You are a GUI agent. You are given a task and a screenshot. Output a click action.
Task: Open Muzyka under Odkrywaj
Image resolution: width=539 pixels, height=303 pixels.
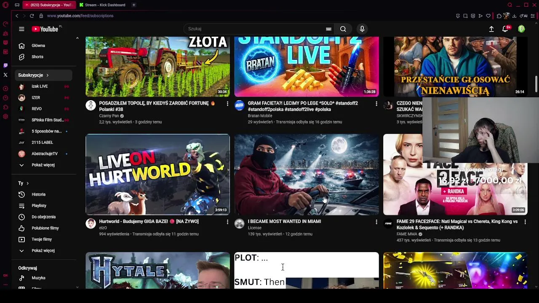click(x=43, y=278)
